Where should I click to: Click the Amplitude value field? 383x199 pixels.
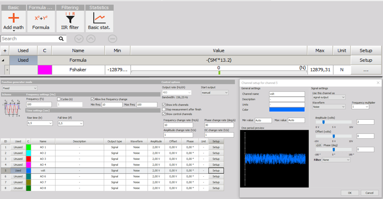click(365, 122)
